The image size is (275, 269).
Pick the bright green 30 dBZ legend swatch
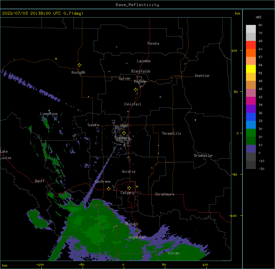point(251,133)
